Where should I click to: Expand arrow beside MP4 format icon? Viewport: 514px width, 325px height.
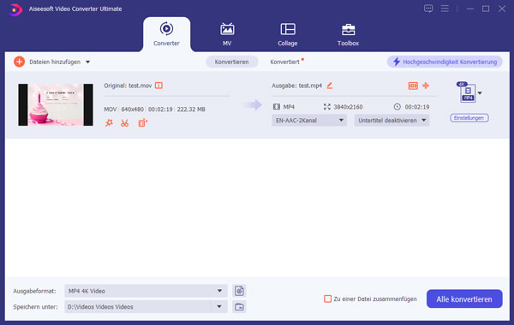(480, 93)
